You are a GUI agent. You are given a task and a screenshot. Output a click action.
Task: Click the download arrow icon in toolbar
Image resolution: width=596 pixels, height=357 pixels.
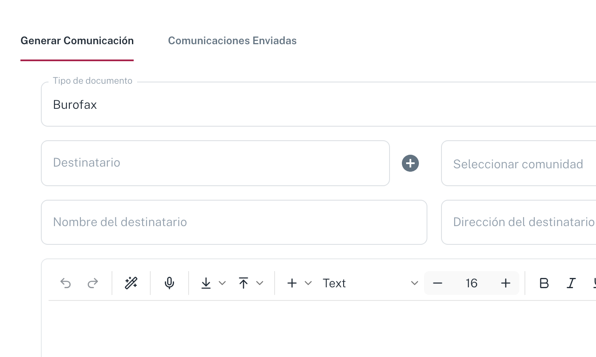(x=206, y=283)
